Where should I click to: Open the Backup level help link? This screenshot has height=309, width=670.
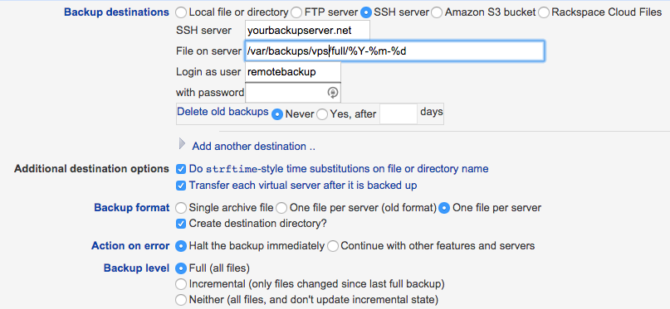point(137,268)
